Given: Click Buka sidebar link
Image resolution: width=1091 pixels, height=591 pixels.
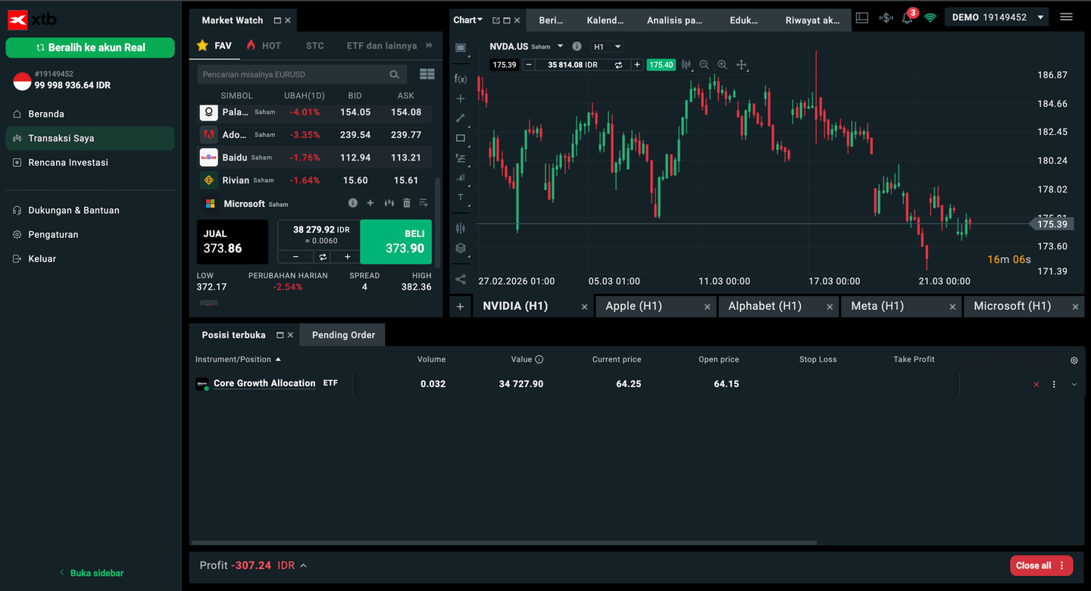Looking at the screenshot, I should point(91,573).
